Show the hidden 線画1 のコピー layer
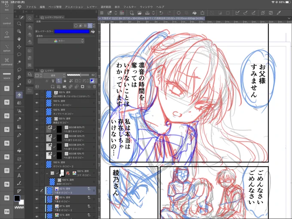This screenshot has width=292, height=219. tap(37, 182)
